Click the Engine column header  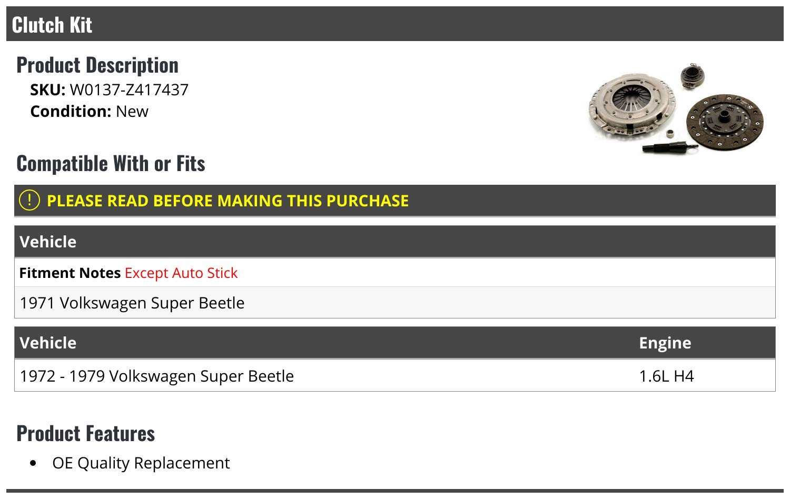tap(665, 343)
